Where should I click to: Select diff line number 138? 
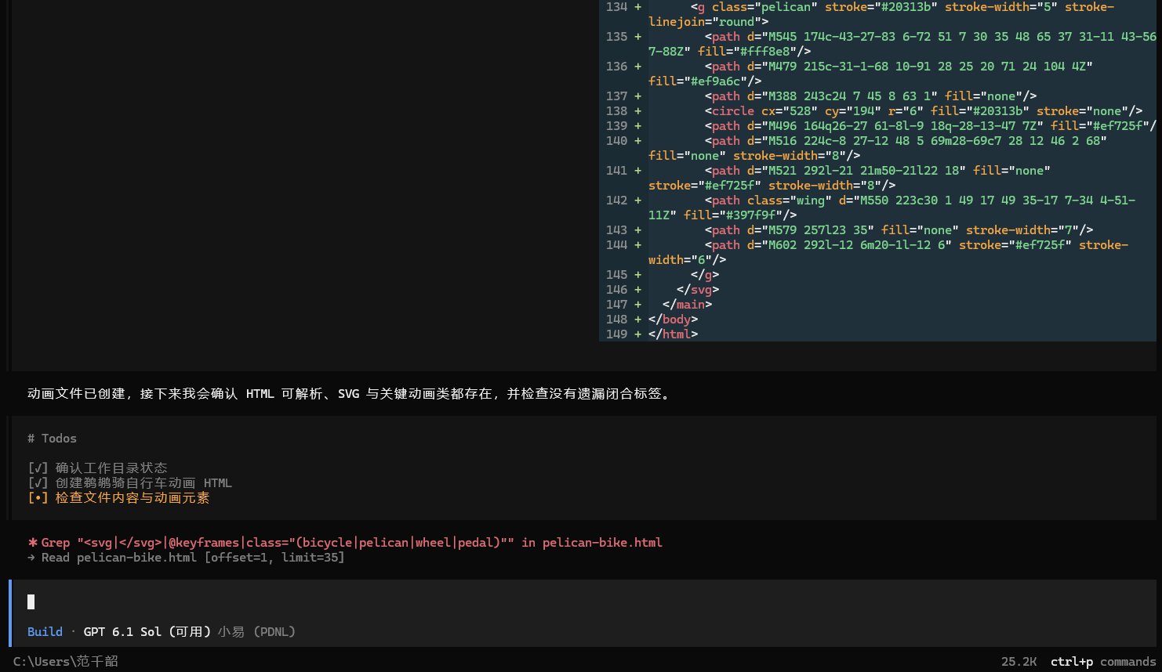(x=616, y=110)
